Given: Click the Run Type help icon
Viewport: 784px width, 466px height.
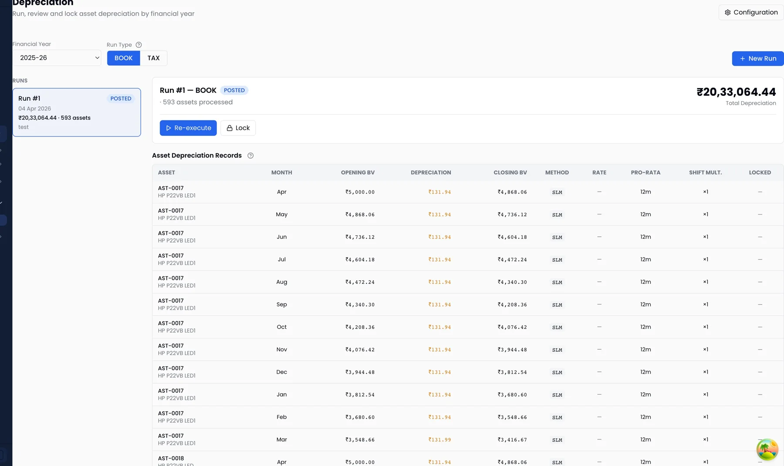Looking at the screenshot, I should point(139,45).
